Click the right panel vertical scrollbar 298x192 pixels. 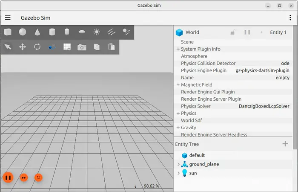pyautogui.click(x=295, y=87)
